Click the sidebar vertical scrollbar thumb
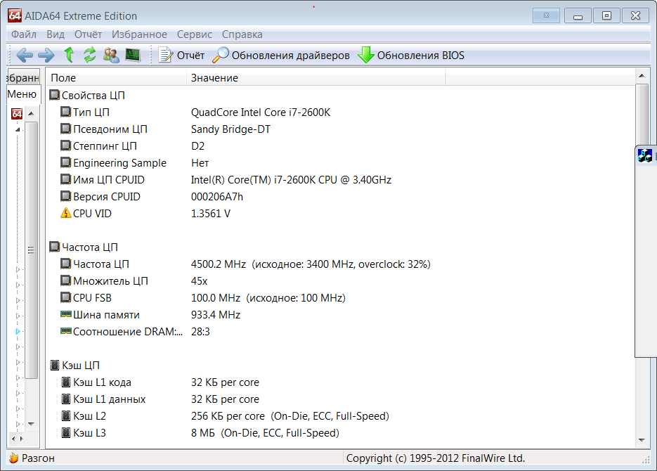Image resolution: width=657 pixels, height=471 pixels. click(x=31, y=250)
